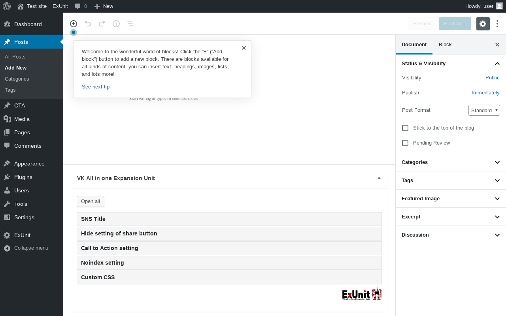Check the Pending Review box
506x316 pixels.
(405, 143)
